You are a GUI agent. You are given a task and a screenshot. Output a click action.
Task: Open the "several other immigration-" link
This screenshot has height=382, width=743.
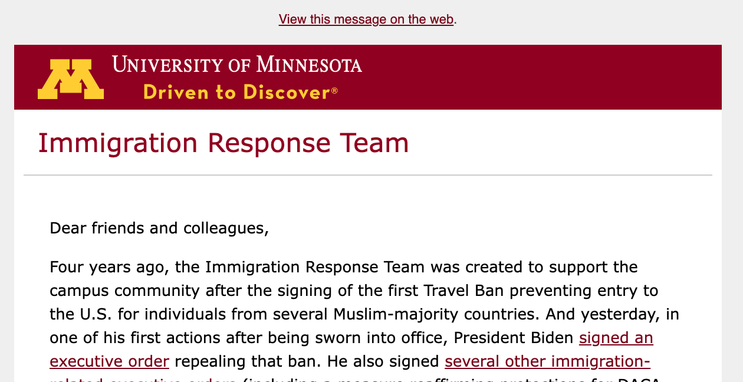point(547,361)
